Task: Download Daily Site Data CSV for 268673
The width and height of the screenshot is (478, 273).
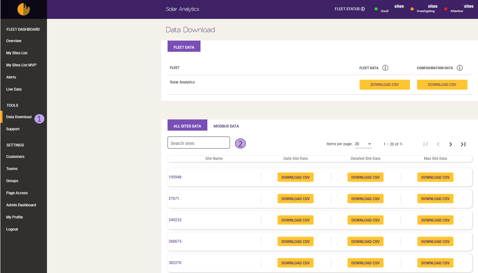Action: tap(296, 242)
